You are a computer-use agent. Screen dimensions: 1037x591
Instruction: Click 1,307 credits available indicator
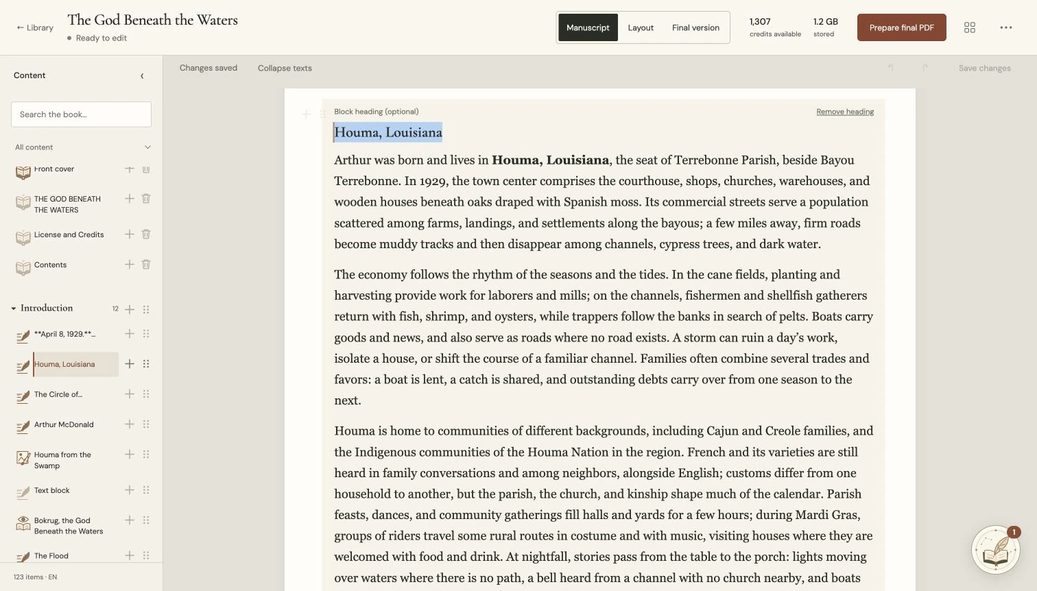775,27
